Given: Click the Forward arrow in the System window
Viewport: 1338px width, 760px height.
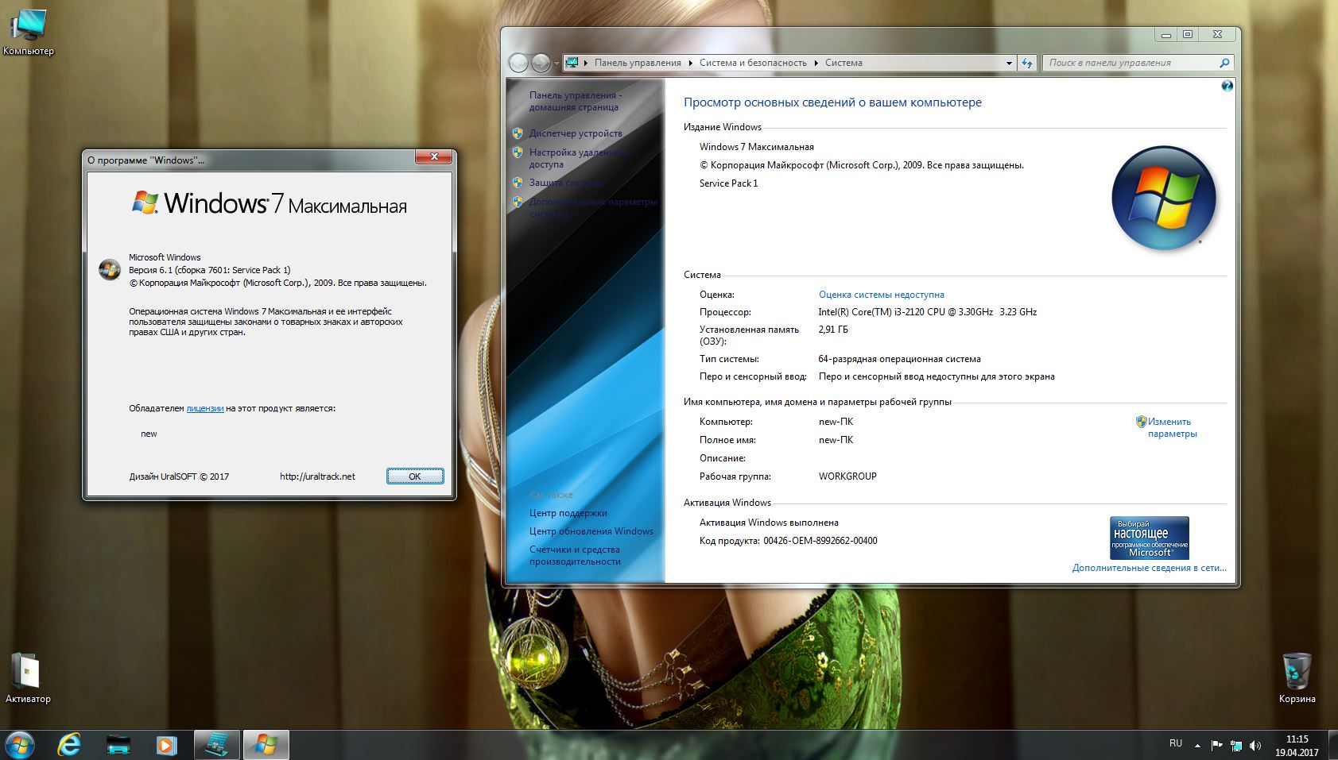Looking at the screenshot, I should click(541, 63).
